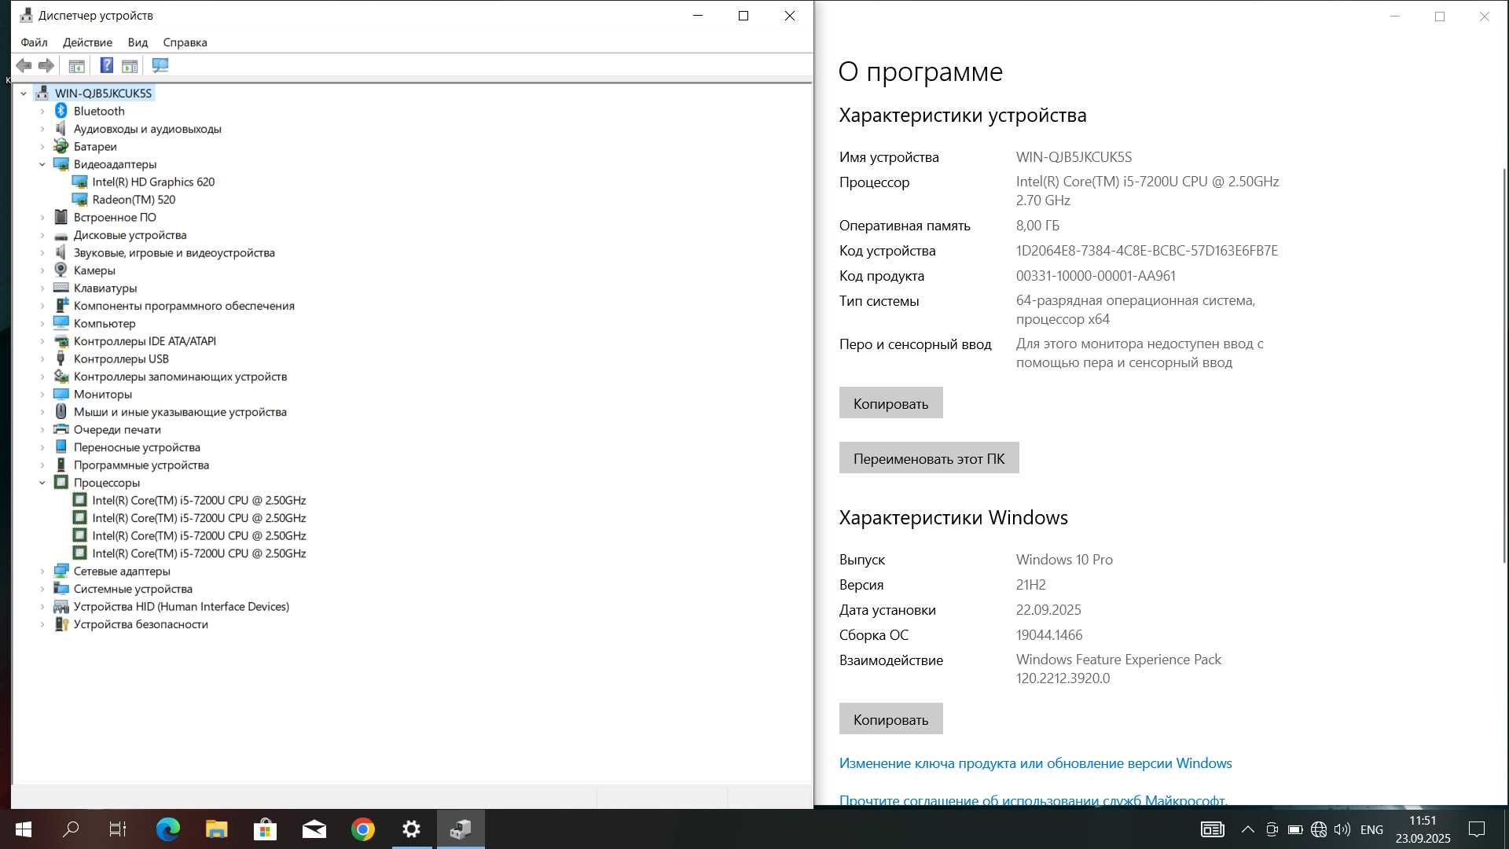Open the Windows Start menu
This screenshot has height=849, width=1509.
click(x=24, y=829)
